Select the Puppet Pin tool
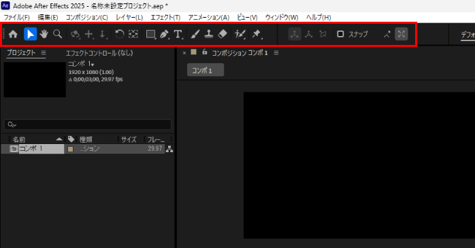Viewport: 475px width, 248px height. pos(257,34)
